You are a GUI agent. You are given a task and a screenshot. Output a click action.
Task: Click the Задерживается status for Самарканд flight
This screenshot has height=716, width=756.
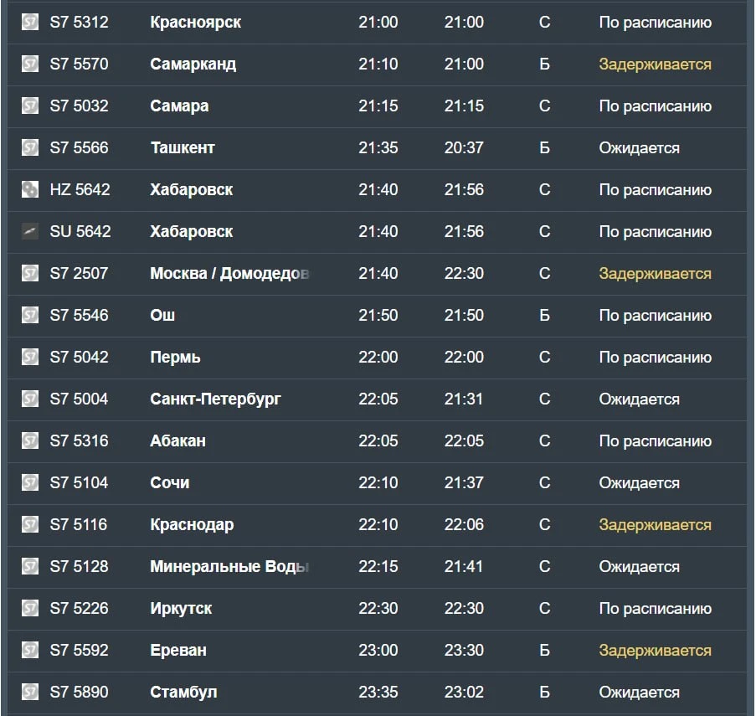[656, 64]
